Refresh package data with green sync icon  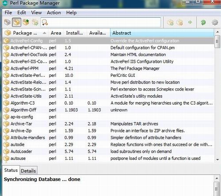click(203, 23)
